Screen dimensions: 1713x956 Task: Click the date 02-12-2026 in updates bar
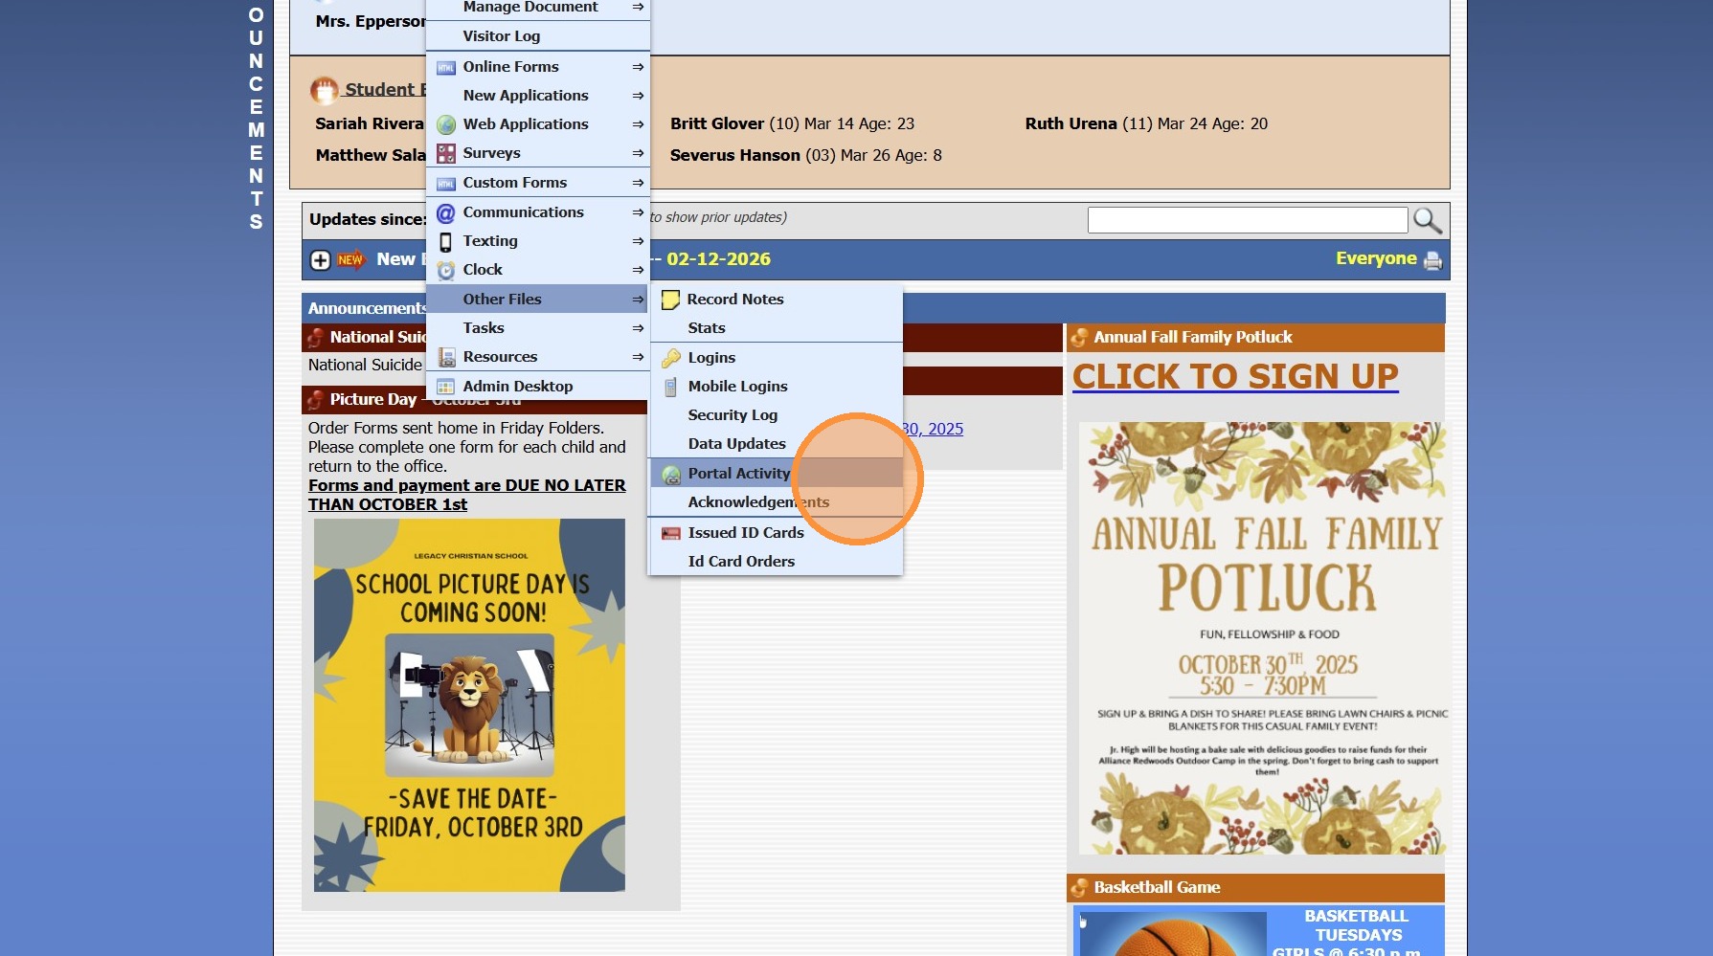tap(718, 259)
